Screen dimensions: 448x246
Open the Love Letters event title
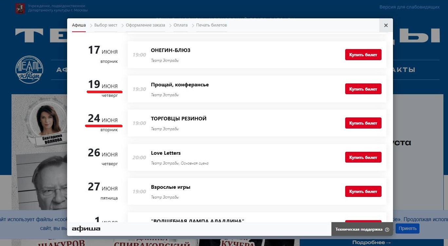(166, 153)
